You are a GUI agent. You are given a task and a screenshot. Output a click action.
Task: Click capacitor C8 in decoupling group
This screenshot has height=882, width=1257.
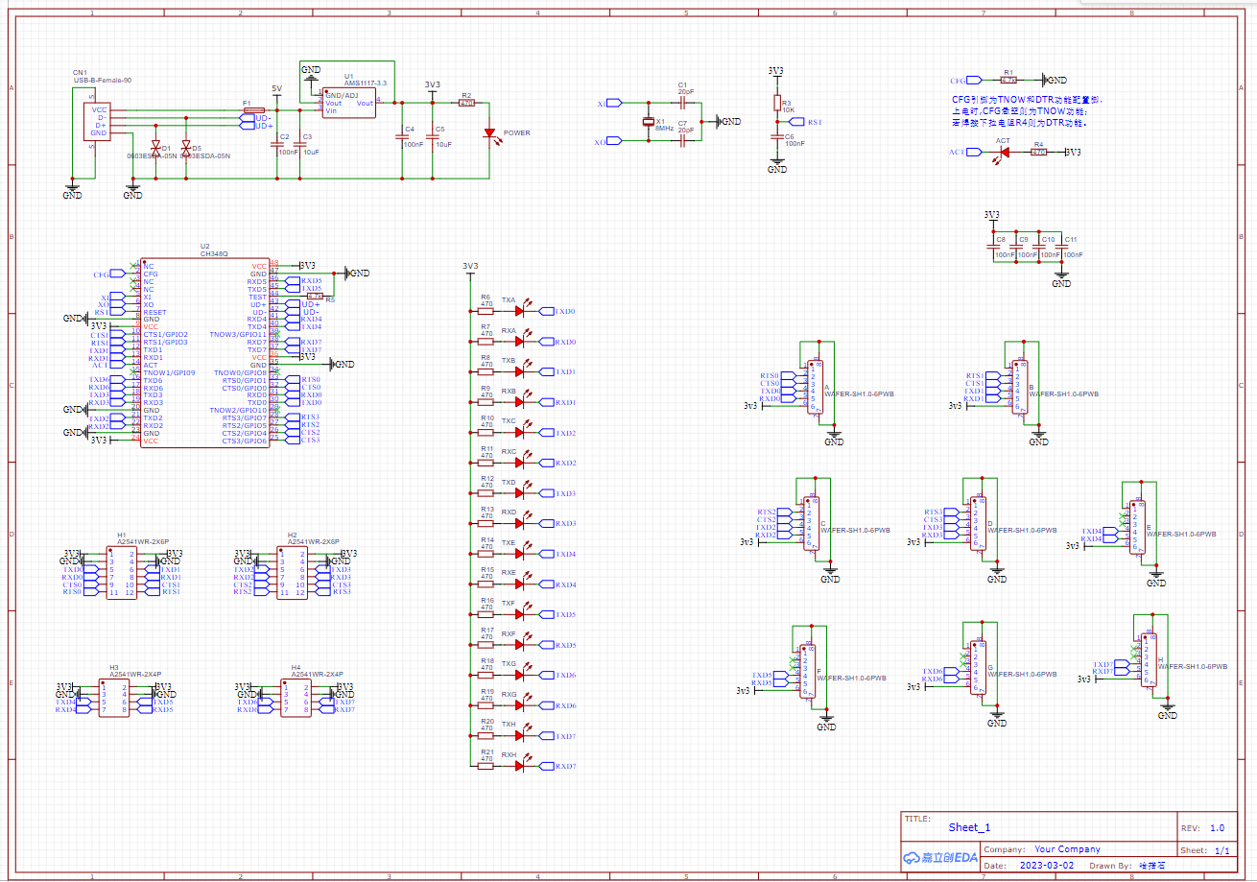pos(993,247)
